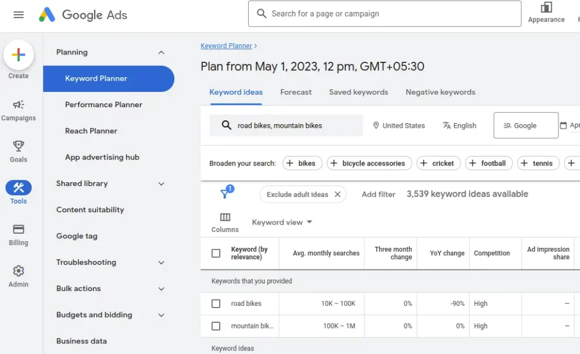580x354 pixels.
Task: Open Admin gear in the sidebar
Action: tap(19, 277)
